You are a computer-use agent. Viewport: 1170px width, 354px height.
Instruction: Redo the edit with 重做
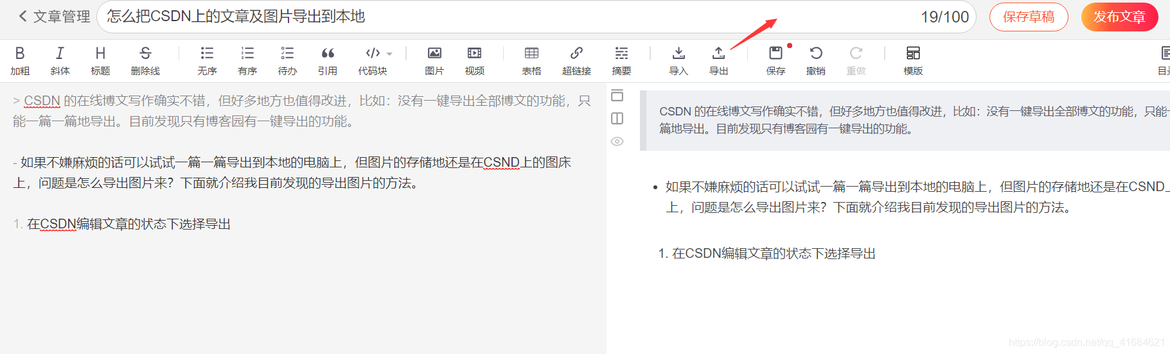856,61
